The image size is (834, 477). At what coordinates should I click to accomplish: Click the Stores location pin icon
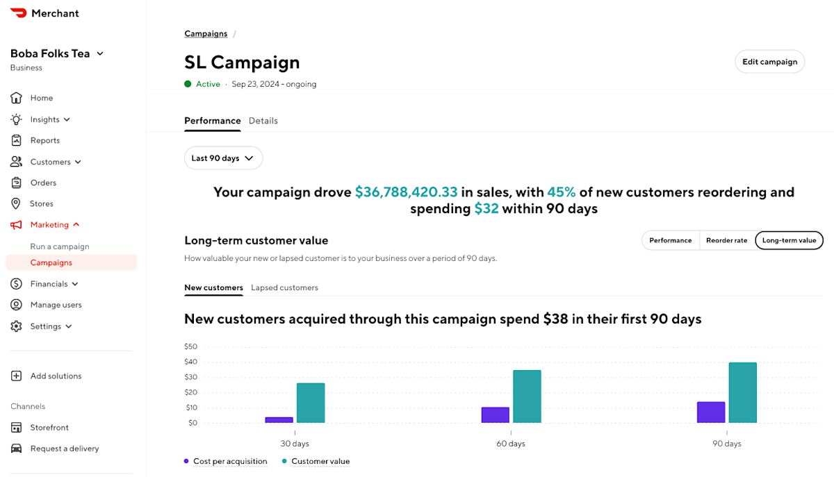point(16,203)
